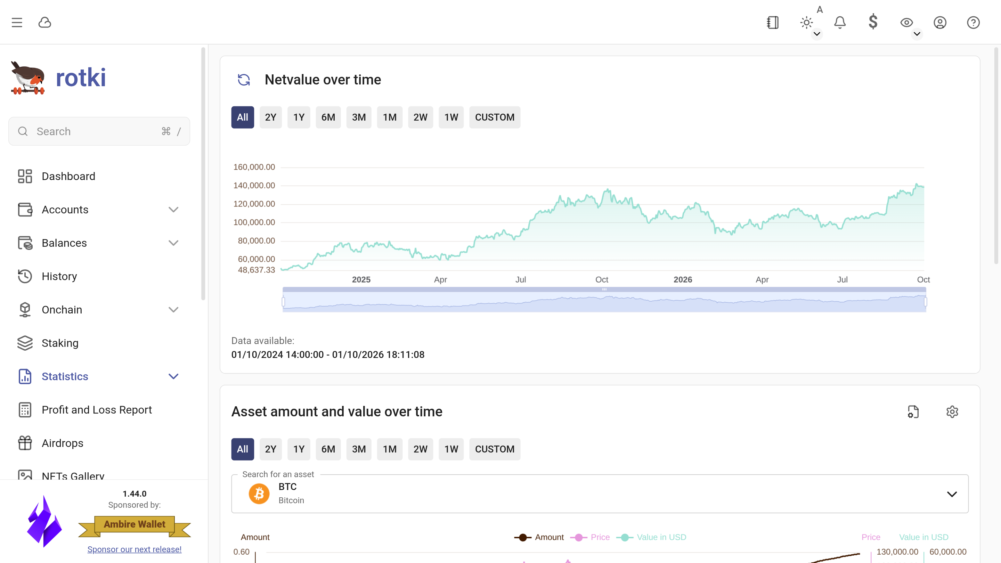This screenshot has height=563, width=1001.
Task: Refresh the Netvalue over time chart
Action: pos(244,80)
